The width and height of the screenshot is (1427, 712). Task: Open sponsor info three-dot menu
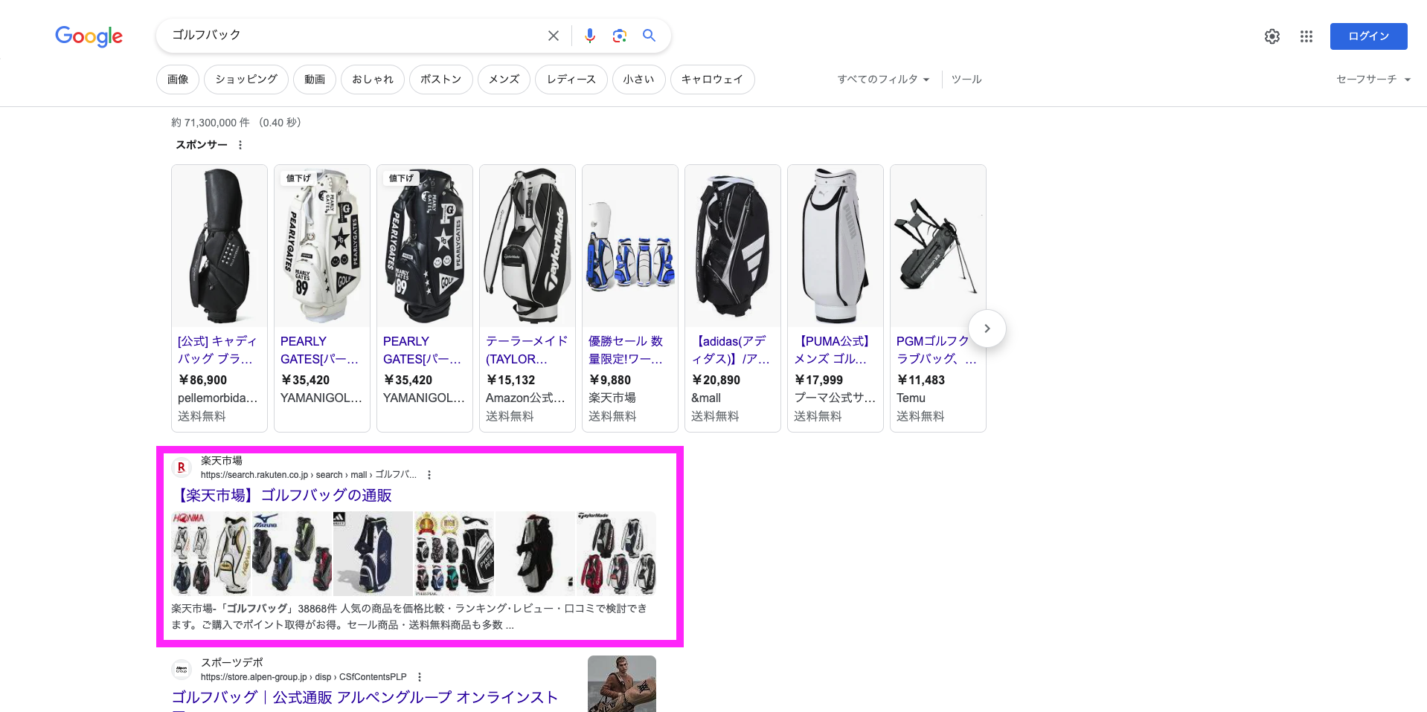click(x=240, y=145)
